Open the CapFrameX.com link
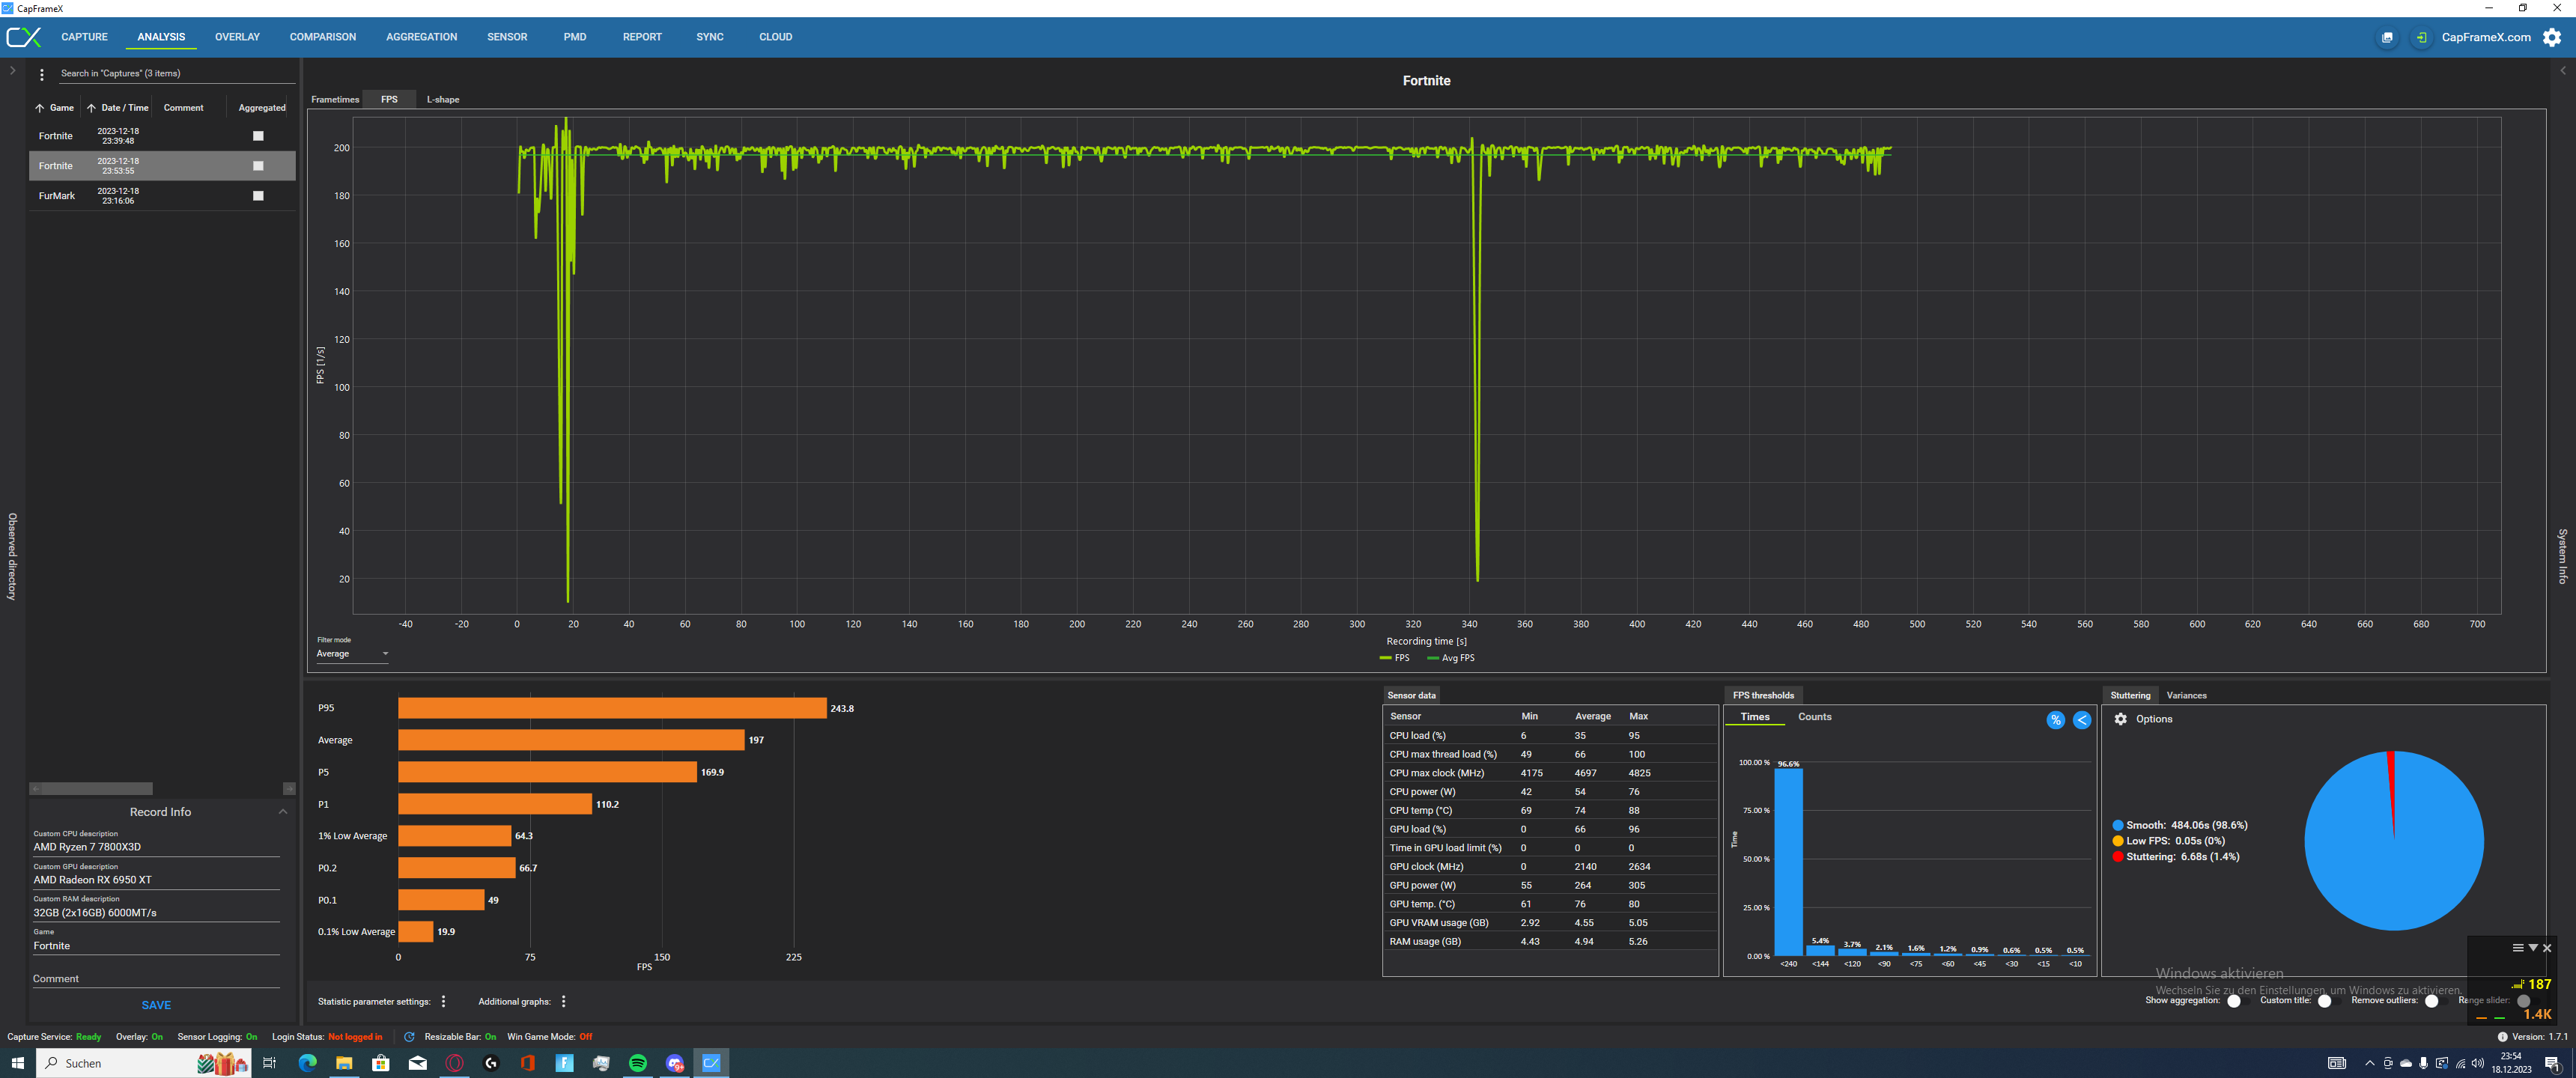The width and height of the screenshot is (2576, 1078). 2485,37
